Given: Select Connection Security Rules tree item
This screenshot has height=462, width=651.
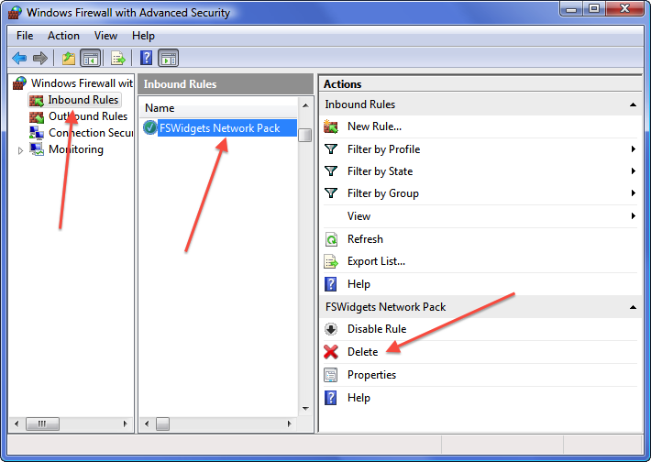Looking at the screenshot, I should coord(91,133).
